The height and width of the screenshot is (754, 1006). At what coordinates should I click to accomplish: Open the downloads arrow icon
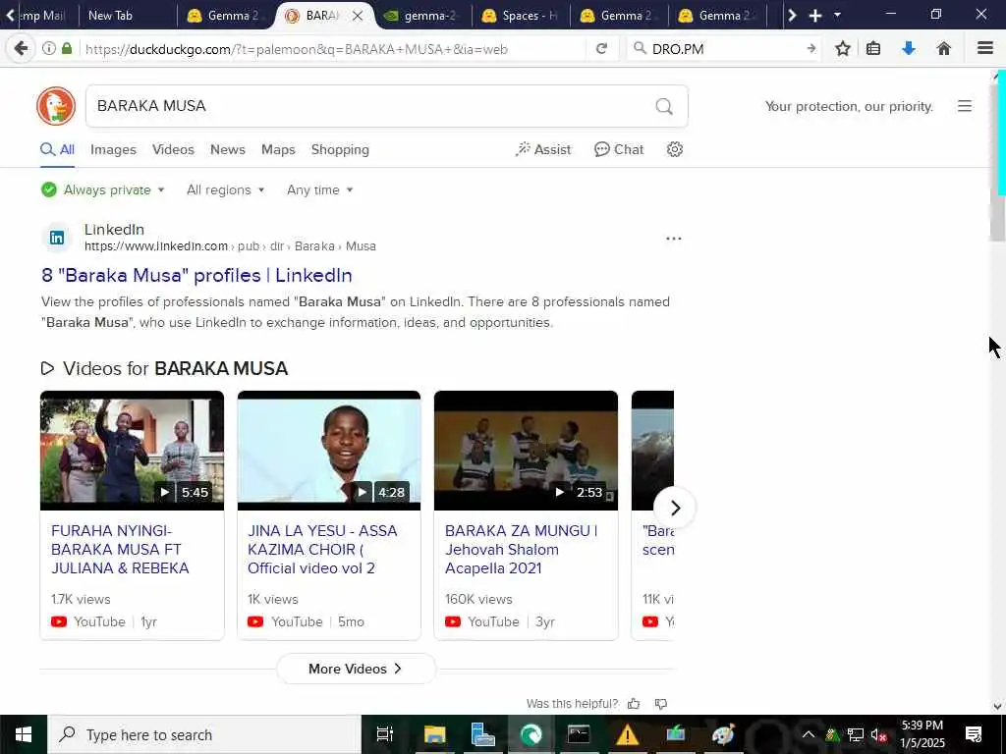pyautogui.click(x=908, y=49)
